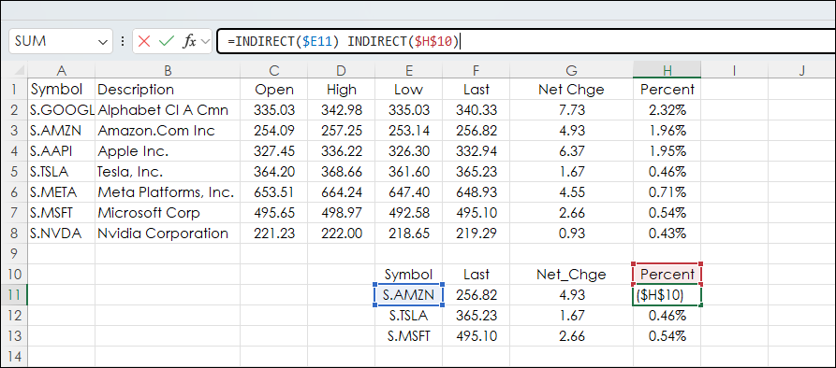Screen dimensions: 836x368
Task: Click the Percent header in H1
Action: point(667,89)
